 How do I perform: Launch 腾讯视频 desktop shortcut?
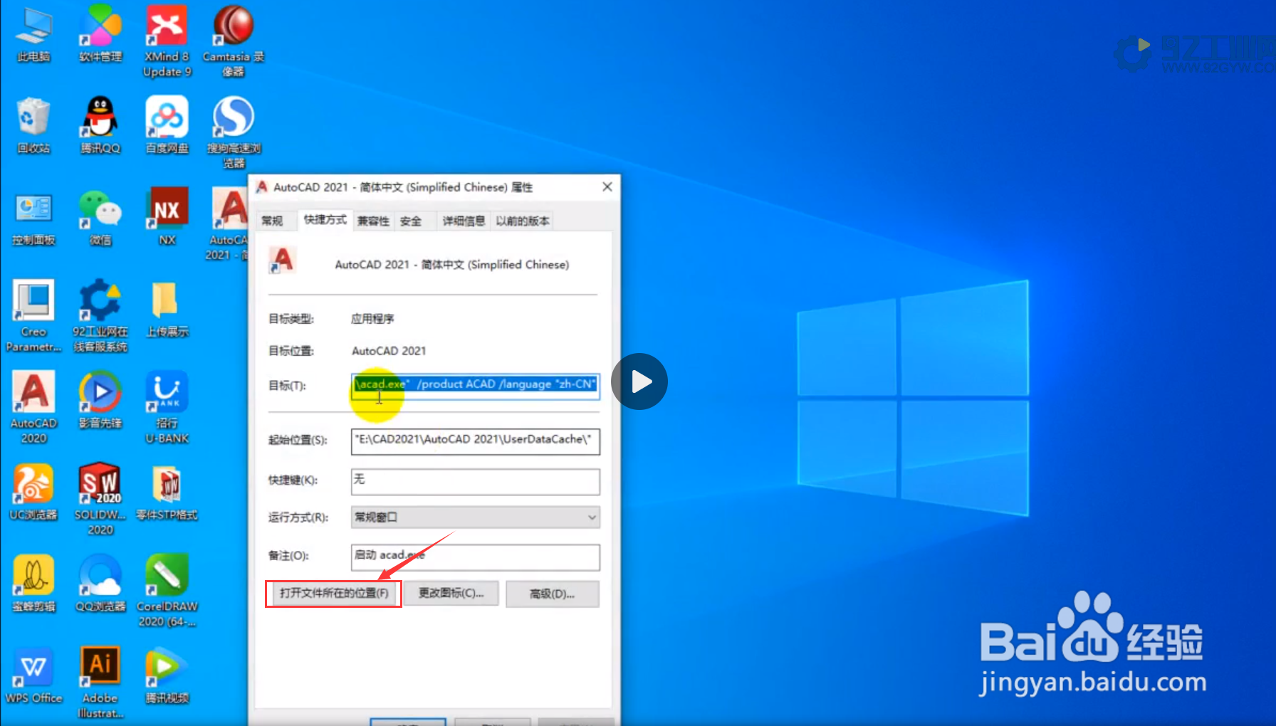click(167, 675)
